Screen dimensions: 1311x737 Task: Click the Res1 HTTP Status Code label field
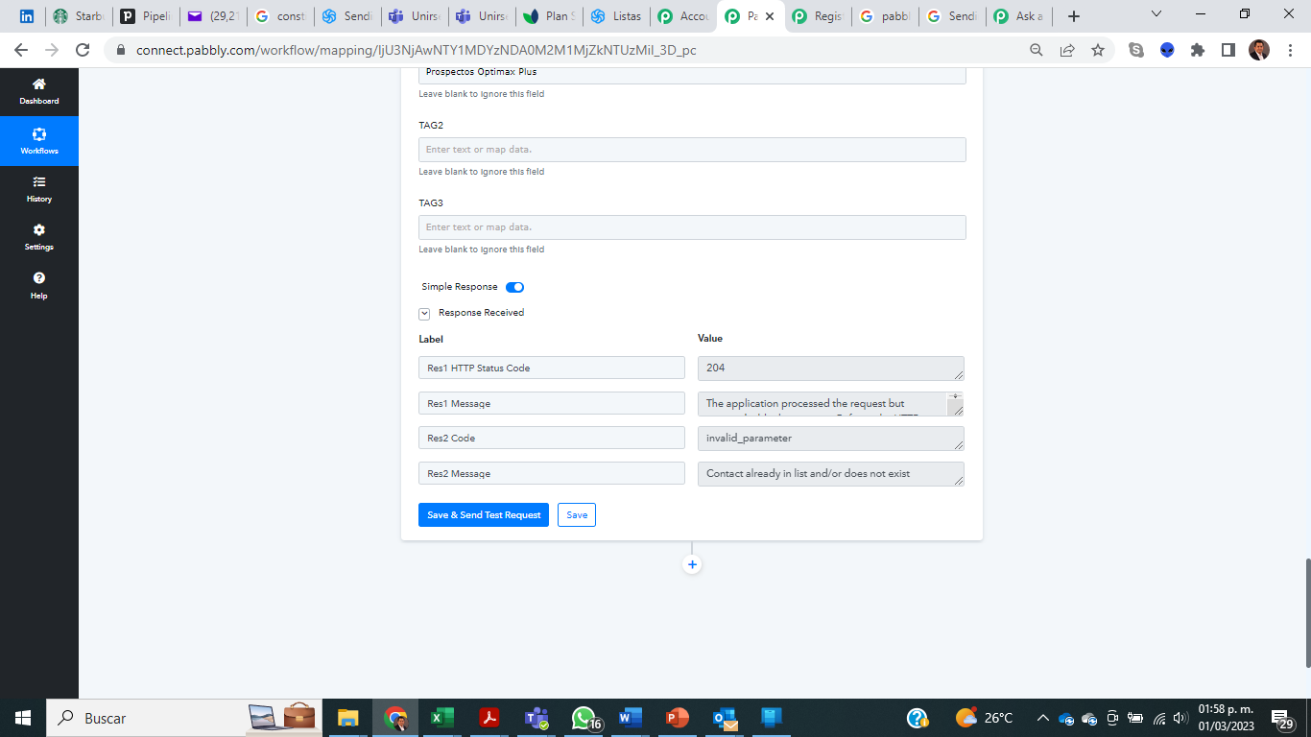point(552,368)
